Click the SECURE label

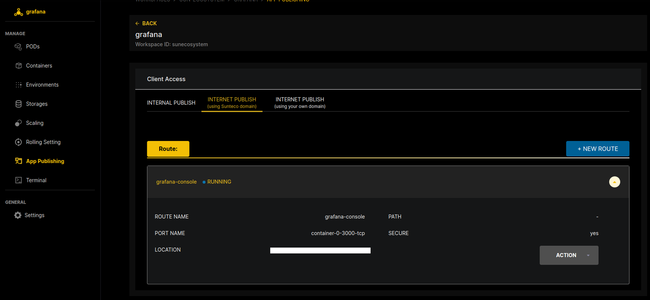[398, 233]
